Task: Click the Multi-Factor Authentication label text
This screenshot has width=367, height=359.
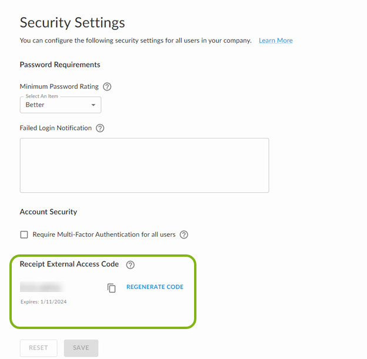Action: 104,234
